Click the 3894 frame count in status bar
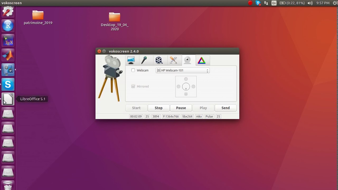338x190 pixels. [x=156, y=116]
